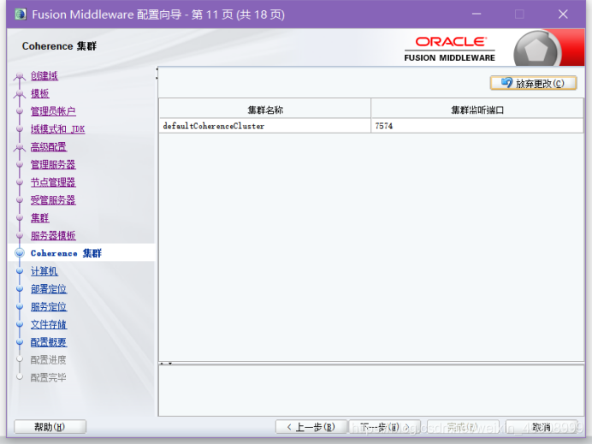Click the discard-changes undo arrow icon
Viewport: 592px width, 444px height.
tap(506, 83)
